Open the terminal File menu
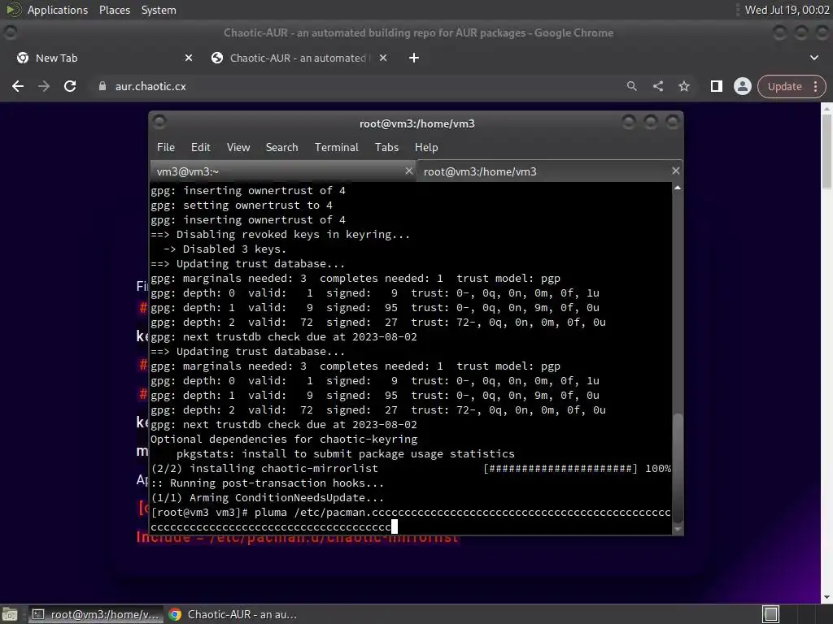Screen dimensions: 833x624 point(166,148)
